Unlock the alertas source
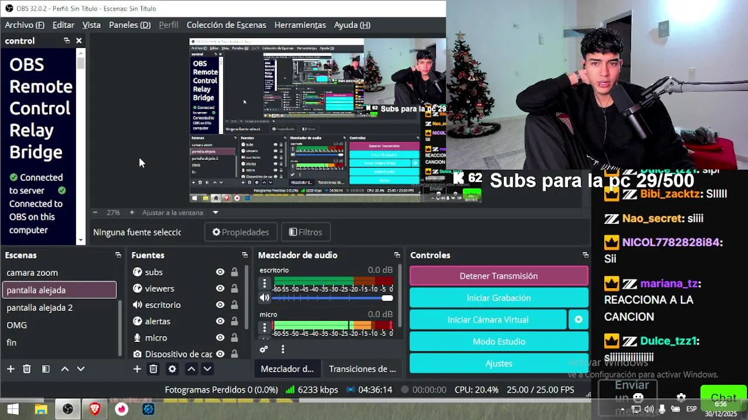Screen dimensions: 748x420 234,321
